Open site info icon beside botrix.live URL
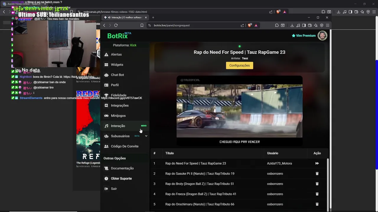378x212 pixels. pos(149,25)
